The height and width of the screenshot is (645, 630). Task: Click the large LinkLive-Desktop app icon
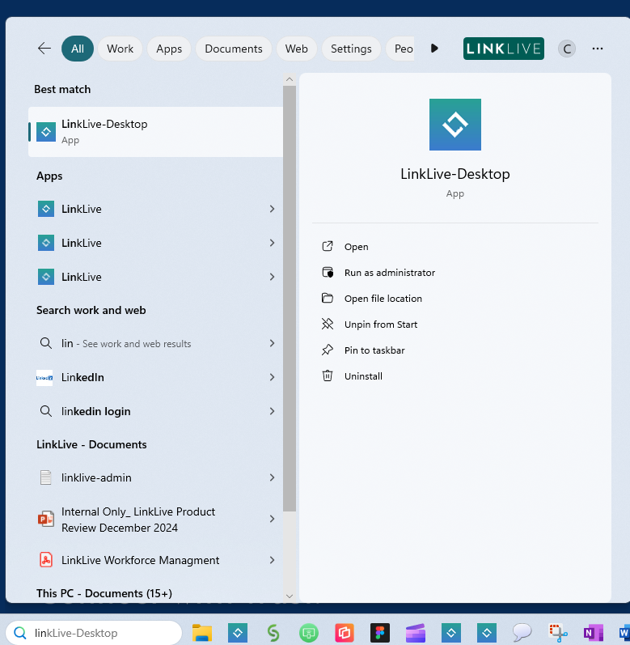pyautogui.click(x=455, y=125)
